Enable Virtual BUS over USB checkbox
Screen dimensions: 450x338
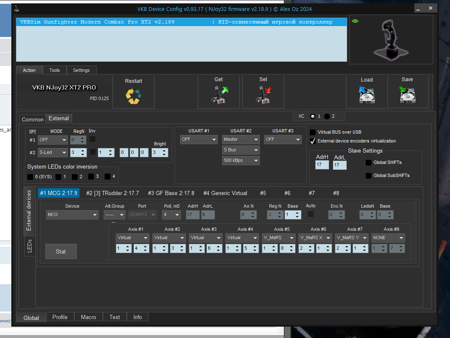pos(313,132)
